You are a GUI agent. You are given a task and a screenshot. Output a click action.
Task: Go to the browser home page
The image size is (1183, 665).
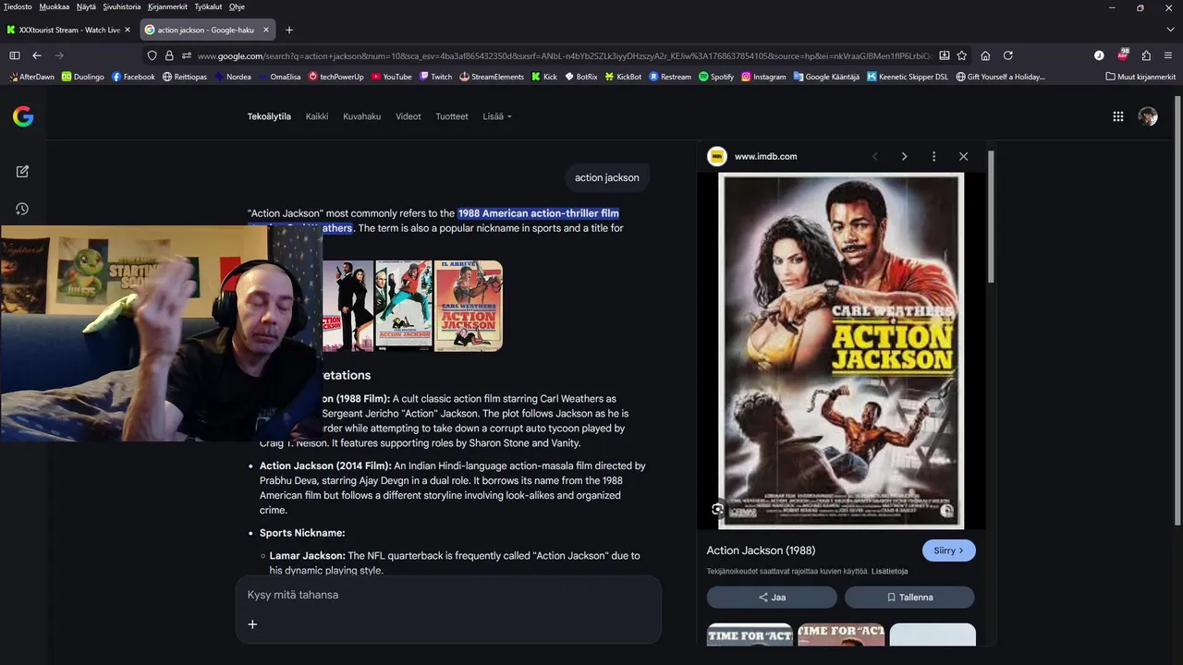985,55
